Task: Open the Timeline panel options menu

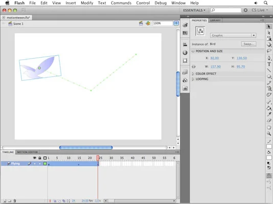Action: 177,152
